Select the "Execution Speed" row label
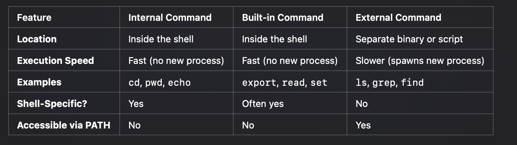517x145 pixels. pyautogui.click(x=55, y=61)
